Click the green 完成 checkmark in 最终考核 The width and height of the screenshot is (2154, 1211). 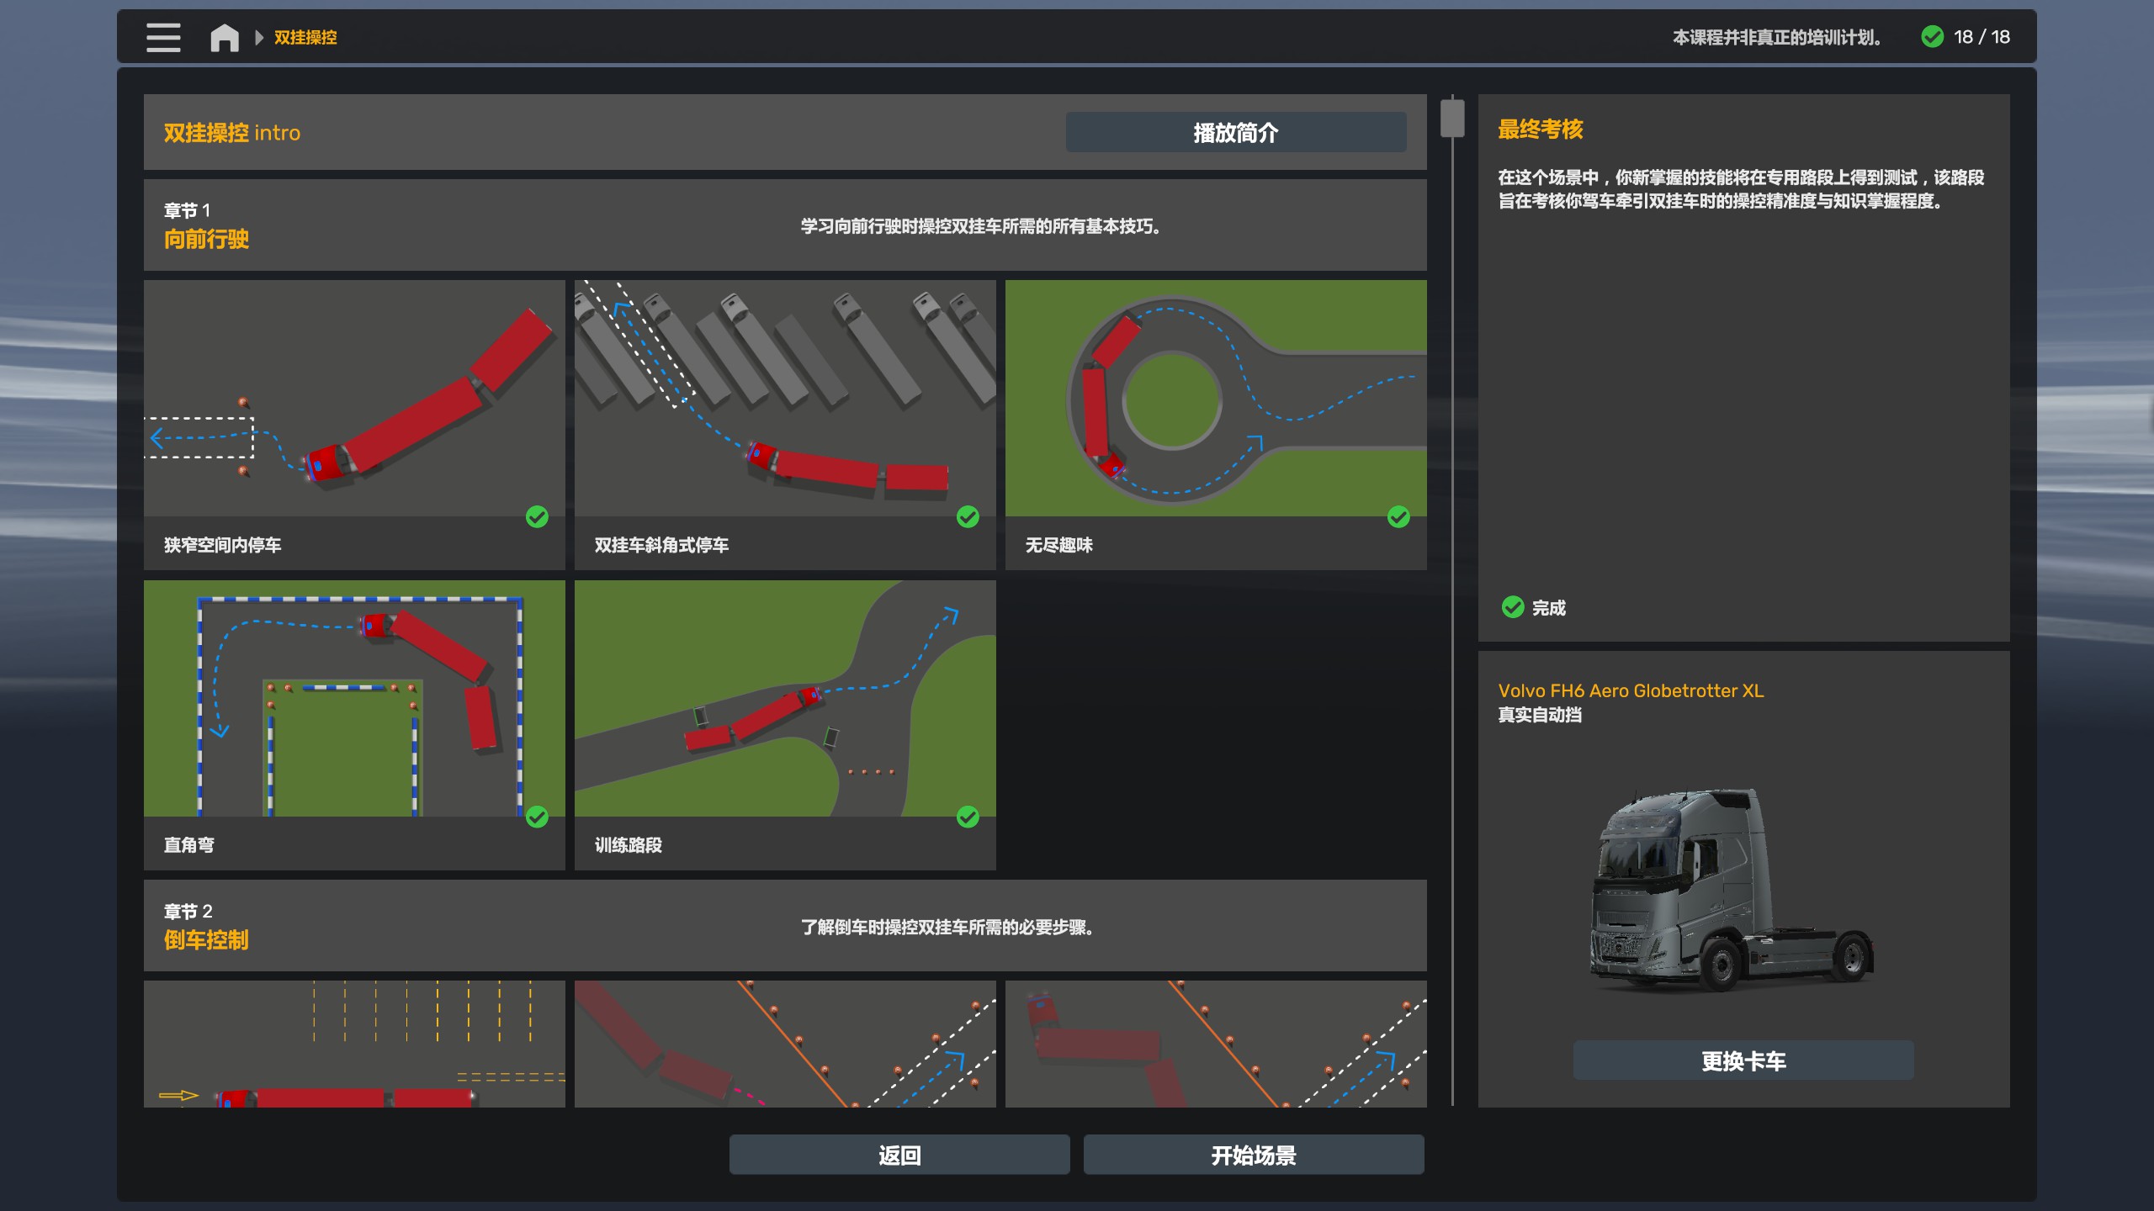pos(1513,607)
